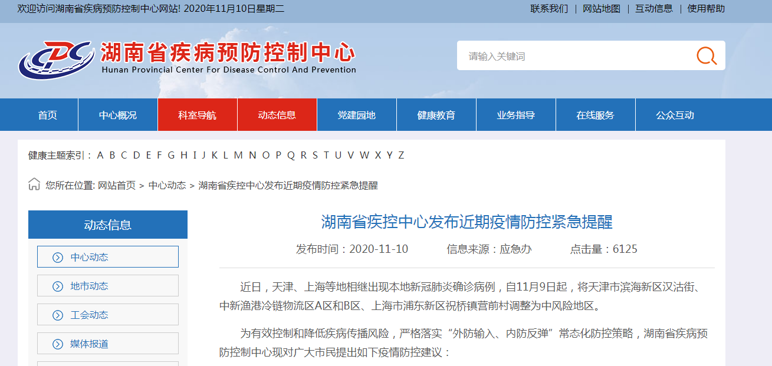The height and width of the screenshot is (366, 772).
Task: Click arrow icon beside 地市动态 sidebar item
Action: pos(58,286)
